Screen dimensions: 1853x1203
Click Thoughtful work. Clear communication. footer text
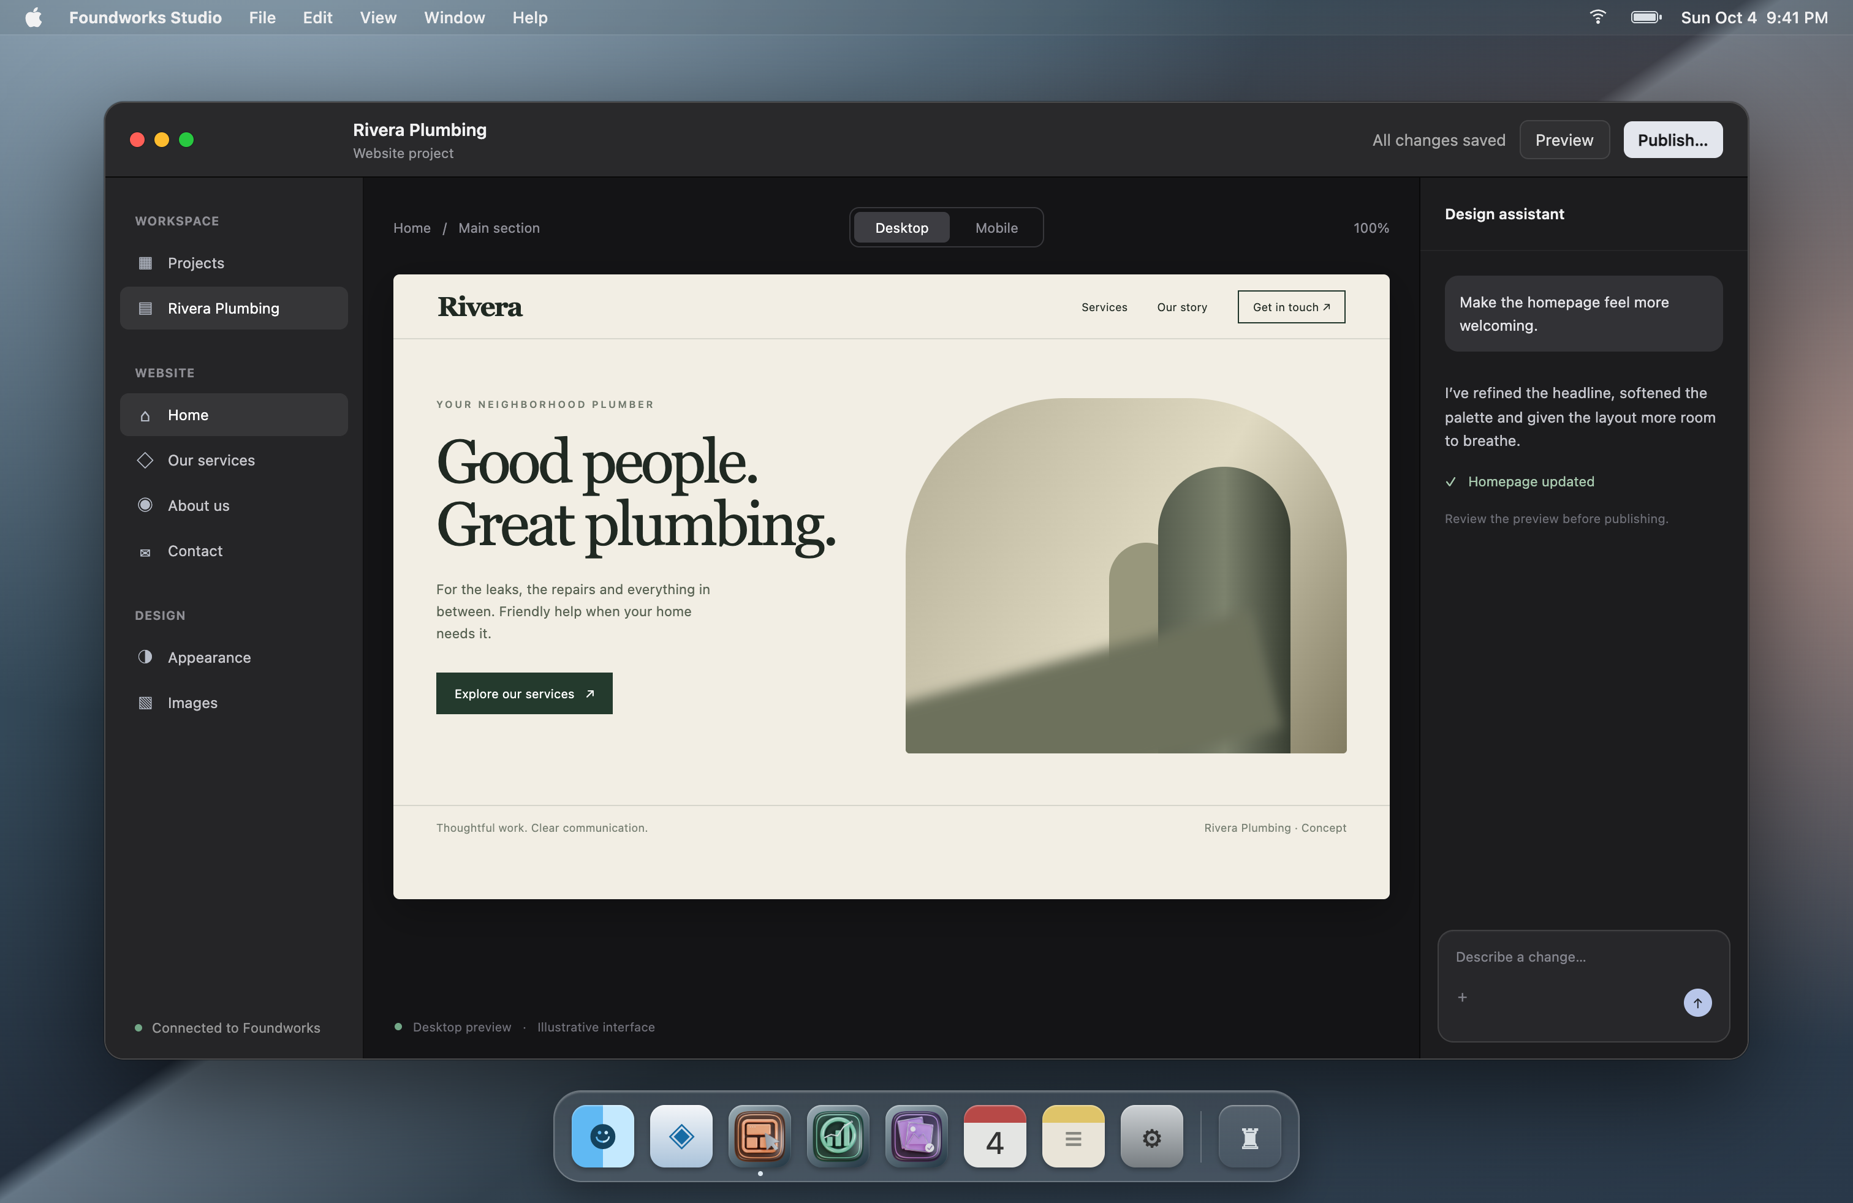coord(542,828)
